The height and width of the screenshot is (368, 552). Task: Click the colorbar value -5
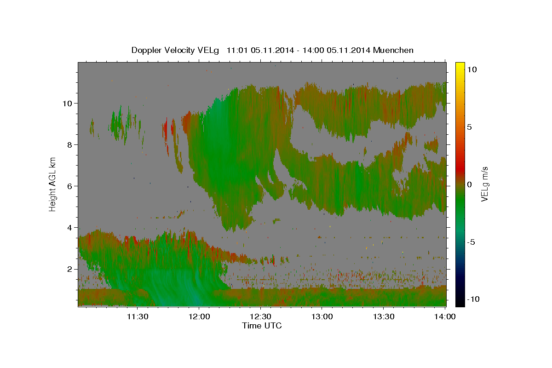tap(471, 242)
